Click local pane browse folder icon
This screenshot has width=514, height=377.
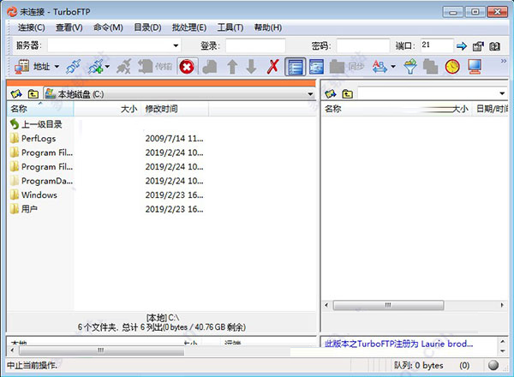tap(16, 94)
